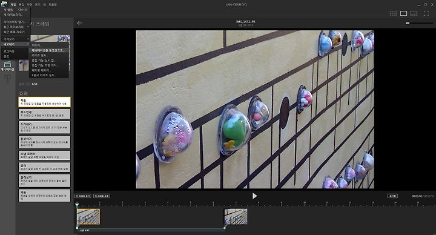This screenshot has width=436, height=235.
Task: Click the main living picture preview
Action: [255, 109]
